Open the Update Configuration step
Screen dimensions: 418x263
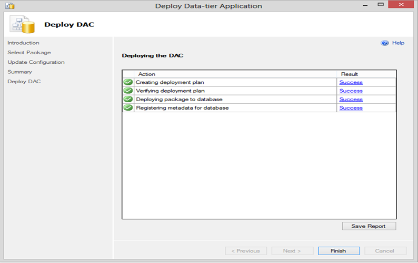pyautogui.click(x=36, y=62)
